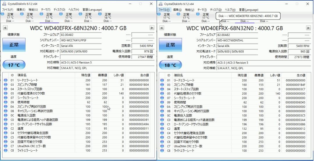314x161 pixels.
Task: Open ヘルプ(H) menu in right window
Action: coord(230,10)
